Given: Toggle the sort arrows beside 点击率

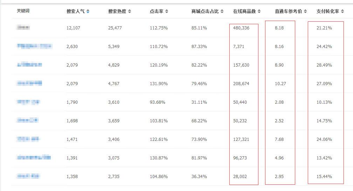Looking at the screenshot, I should [166, 12].
